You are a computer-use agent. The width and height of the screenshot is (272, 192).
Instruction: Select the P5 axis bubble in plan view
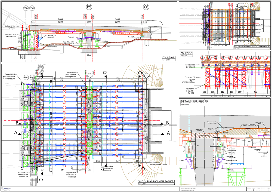pos(89,76)
